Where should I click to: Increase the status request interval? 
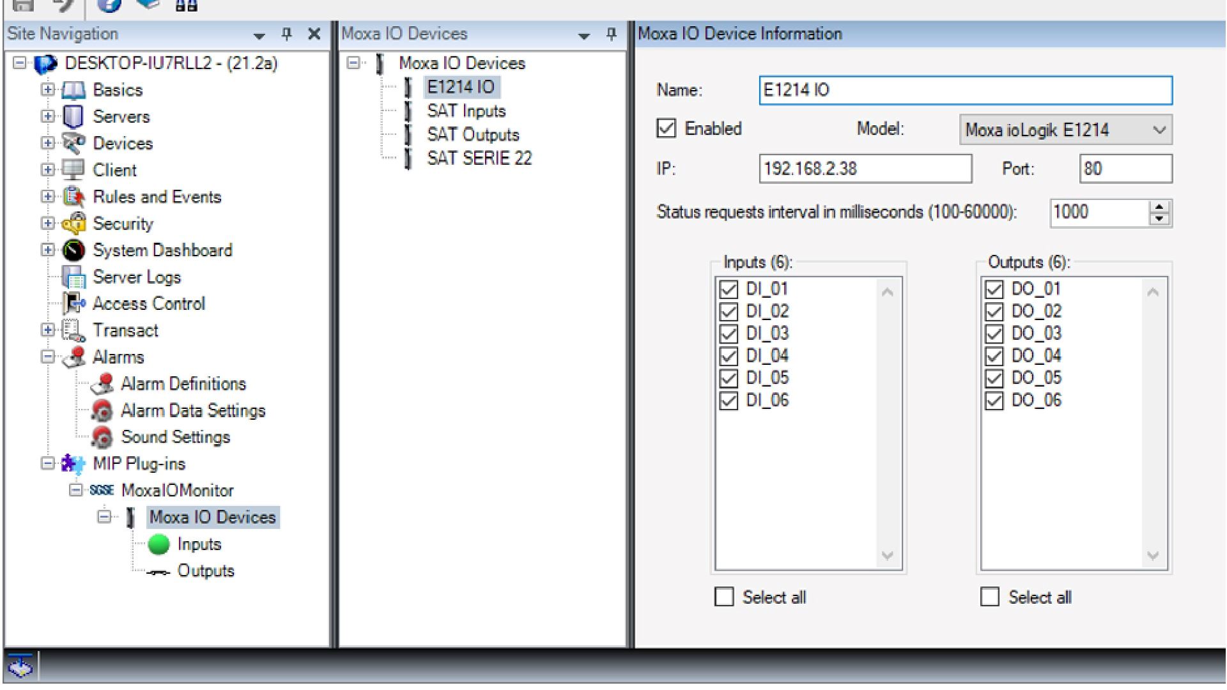1159,207
